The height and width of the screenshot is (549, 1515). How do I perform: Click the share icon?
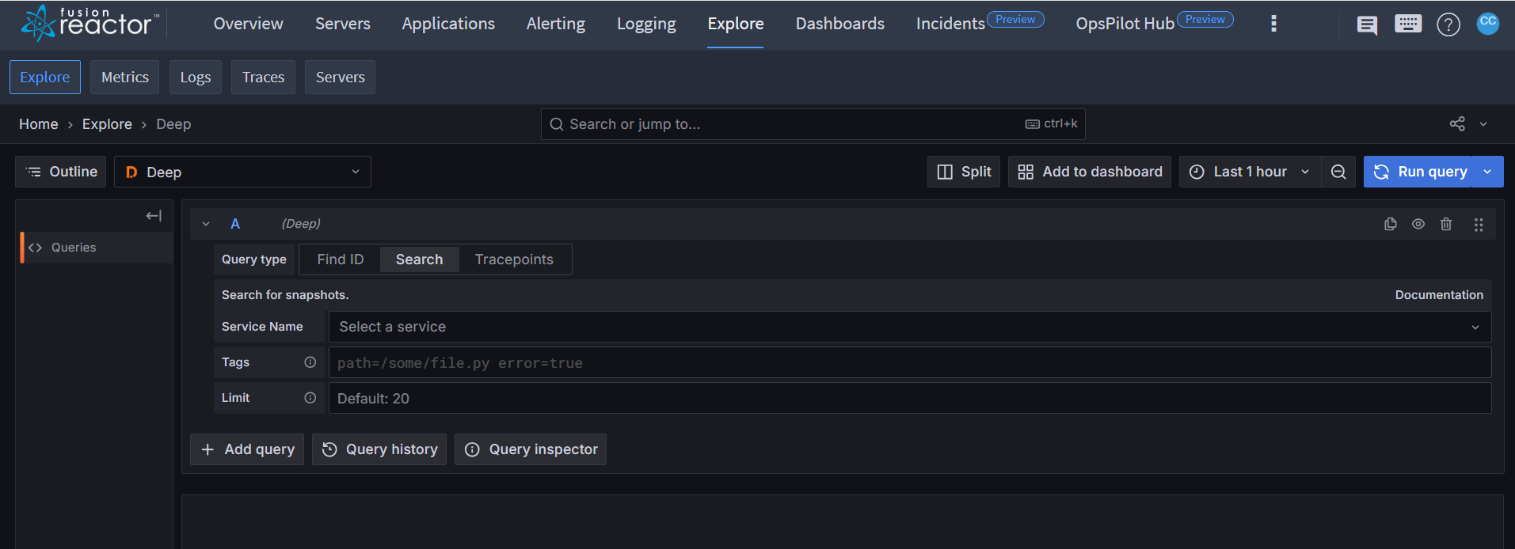click(x=1457, y=124)
